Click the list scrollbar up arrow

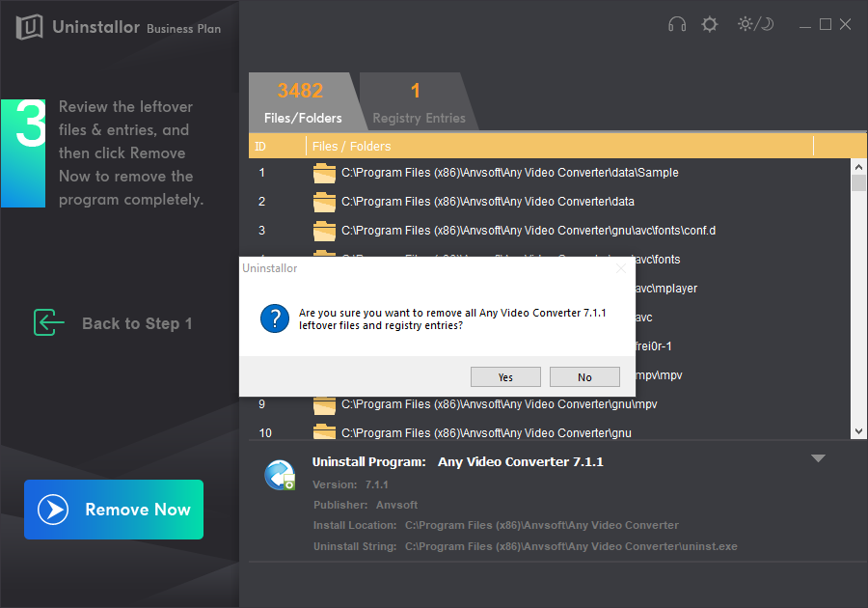click(x=858, y=167)
